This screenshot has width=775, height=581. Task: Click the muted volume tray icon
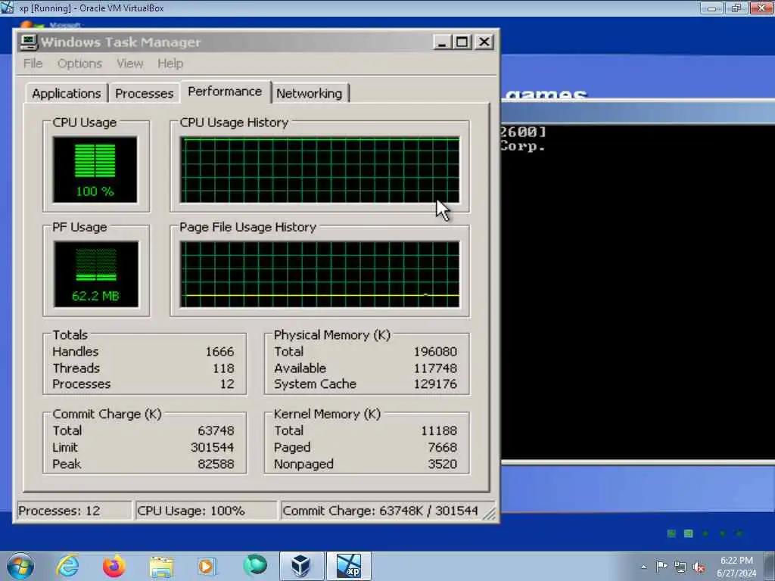(699, 567)
